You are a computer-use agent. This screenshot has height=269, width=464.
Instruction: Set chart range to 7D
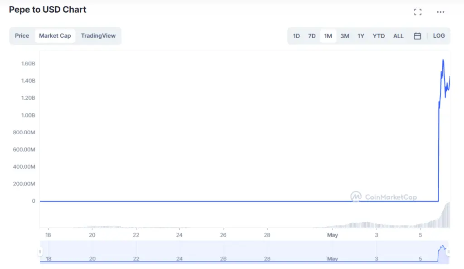coord(312,36)
